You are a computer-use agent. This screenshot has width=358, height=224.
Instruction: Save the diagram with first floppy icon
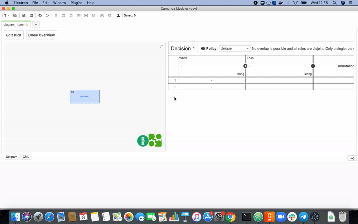(24, 15)
